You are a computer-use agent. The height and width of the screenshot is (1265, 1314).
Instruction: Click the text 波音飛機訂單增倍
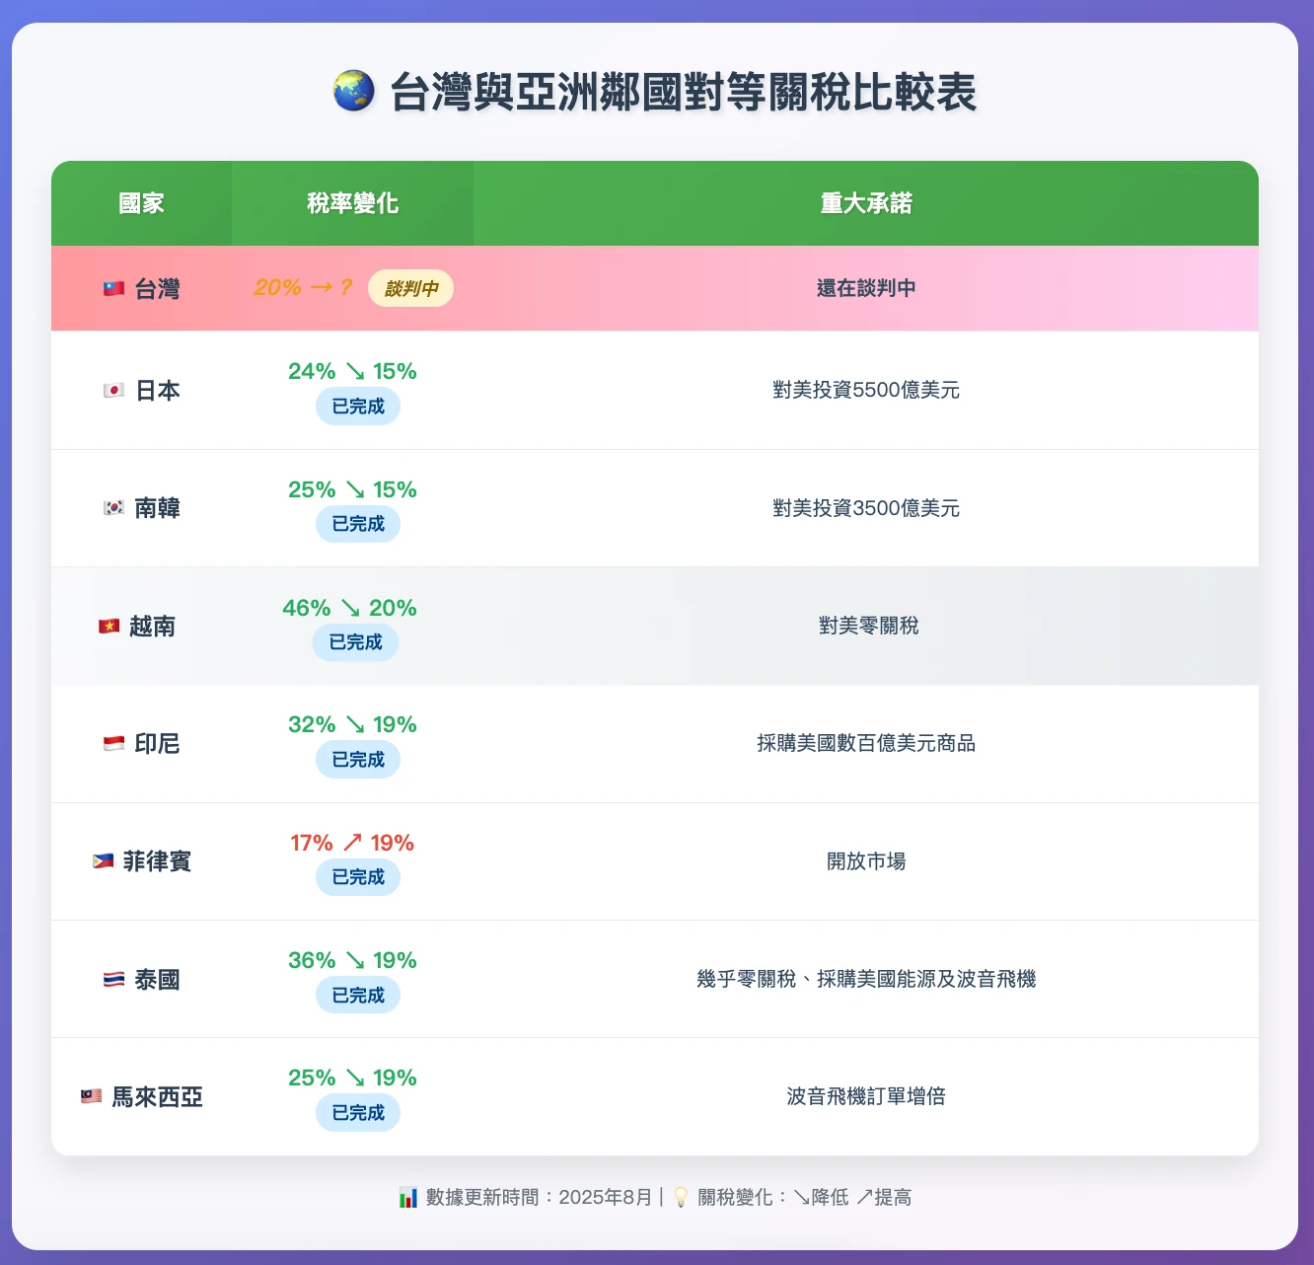(x=866, y=1097)
